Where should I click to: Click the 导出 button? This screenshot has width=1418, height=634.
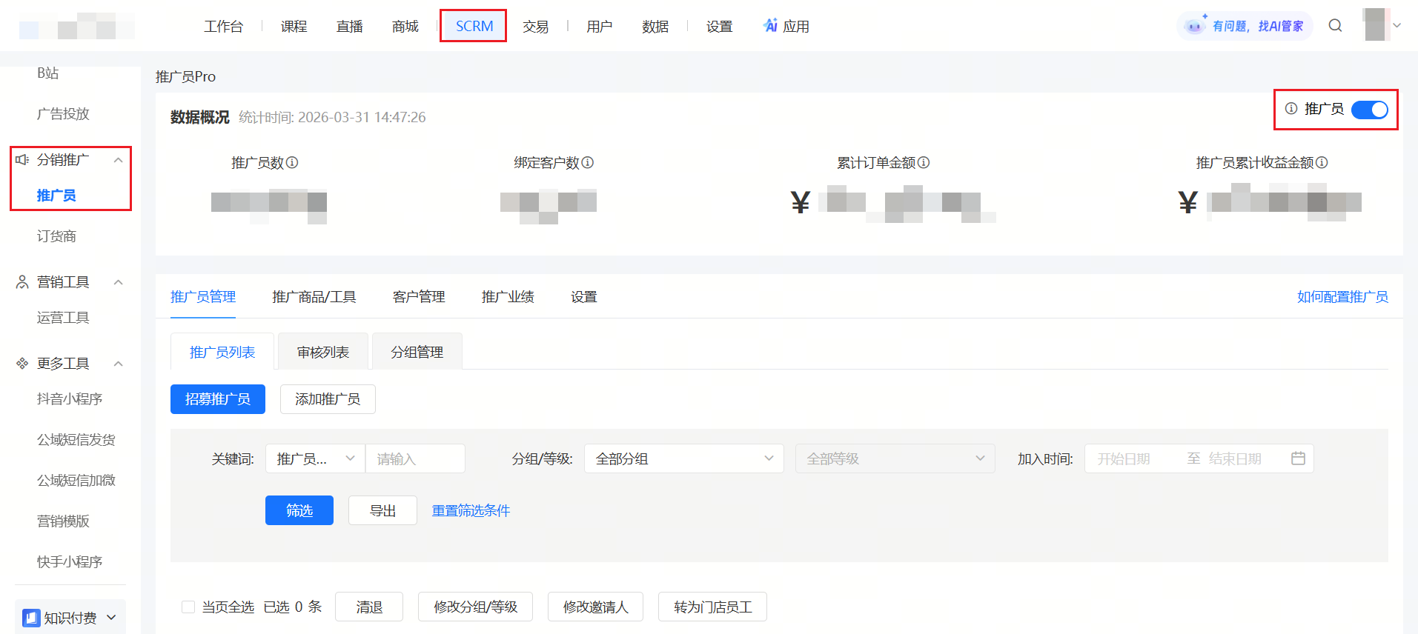382,510
